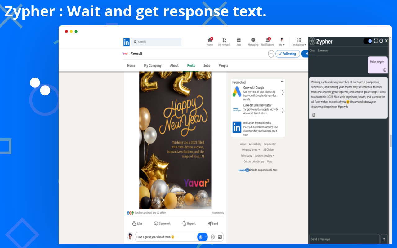This screenshot has width=397, height=248.
Task: Open the Advertising footer link
Action: pyautogui.click(x=246, y=156)
